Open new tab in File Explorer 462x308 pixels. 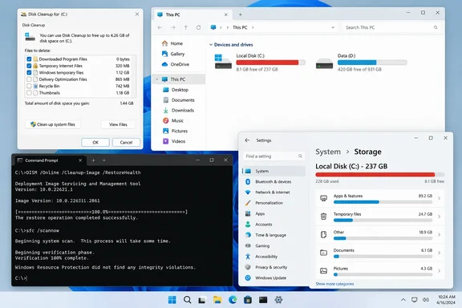click(240, 14)
